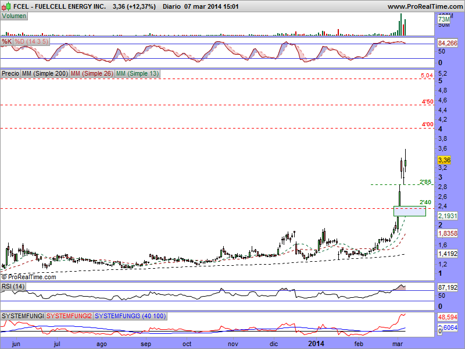The height and width of the screenshot is (349, 465).
Task: Select the blue support zone rectangle
Action: pyautogui.click(x=410, y=211)
